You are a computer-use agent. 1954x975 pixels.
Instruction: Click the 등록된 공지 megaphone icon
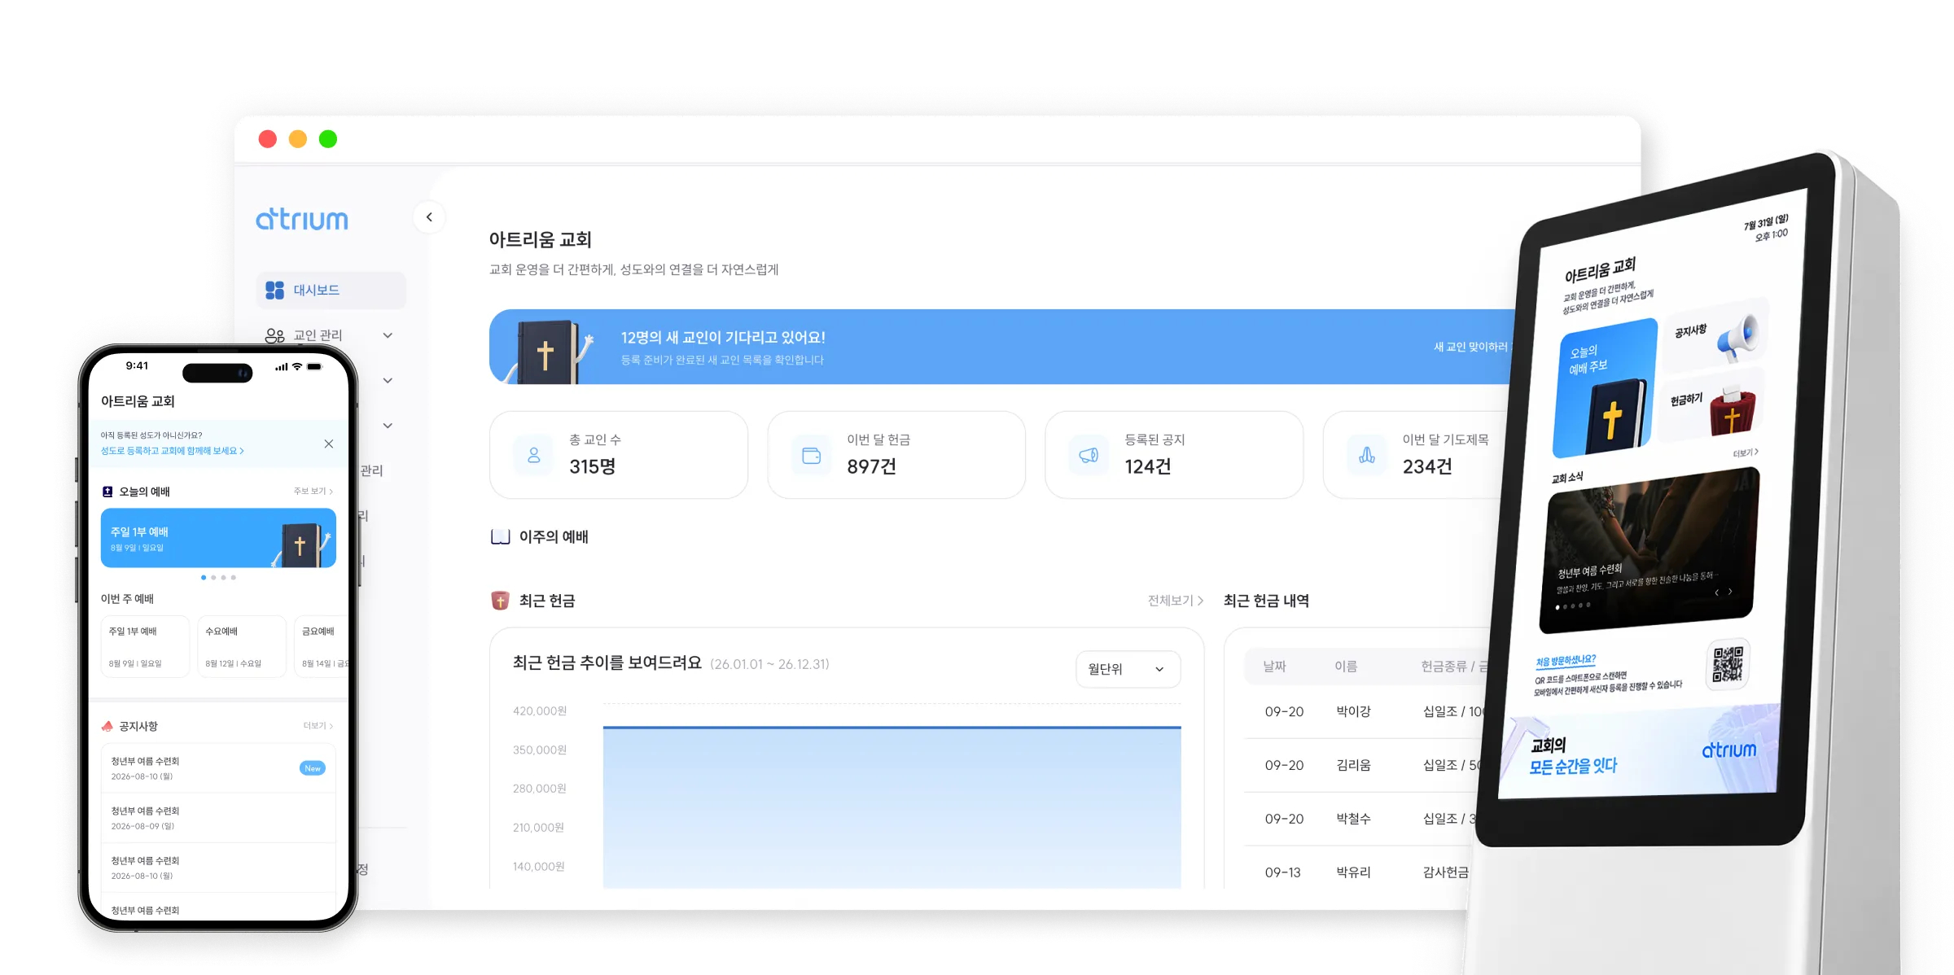click(1089, 455)
